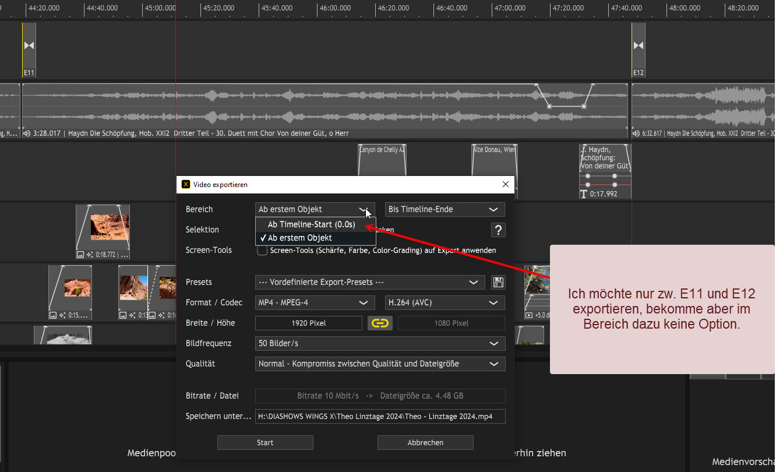
Task: Select the checked Ab erstem Objekt option
Action: pyautogui.click(x=299, y=238)
